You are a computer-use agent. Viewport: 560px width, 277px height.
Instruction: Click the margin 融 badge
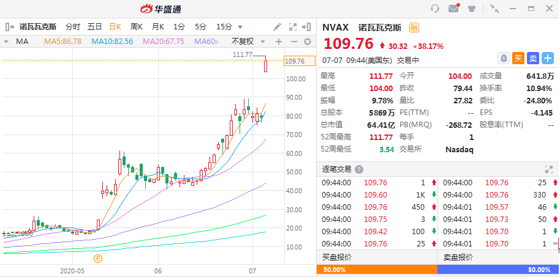tap(414, 28)
